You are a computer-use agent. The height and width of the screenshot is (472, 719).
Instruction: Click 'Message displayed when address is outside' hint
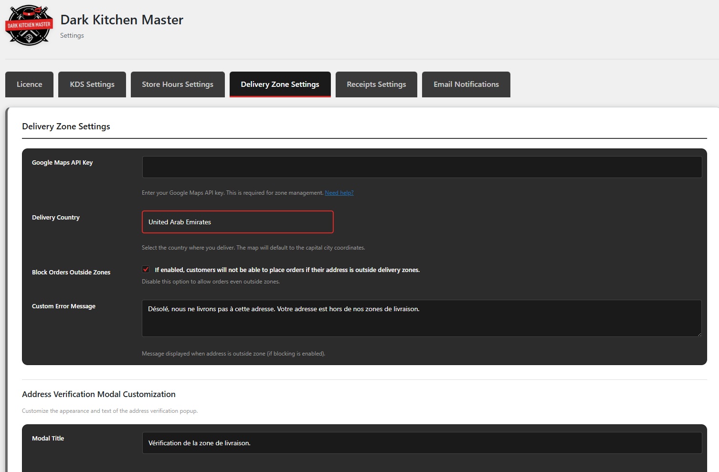(x=233, y=354)
